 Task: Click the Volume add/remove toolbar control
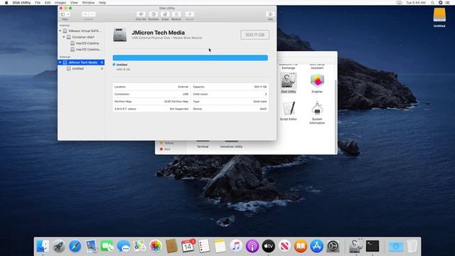pos(88,14)
